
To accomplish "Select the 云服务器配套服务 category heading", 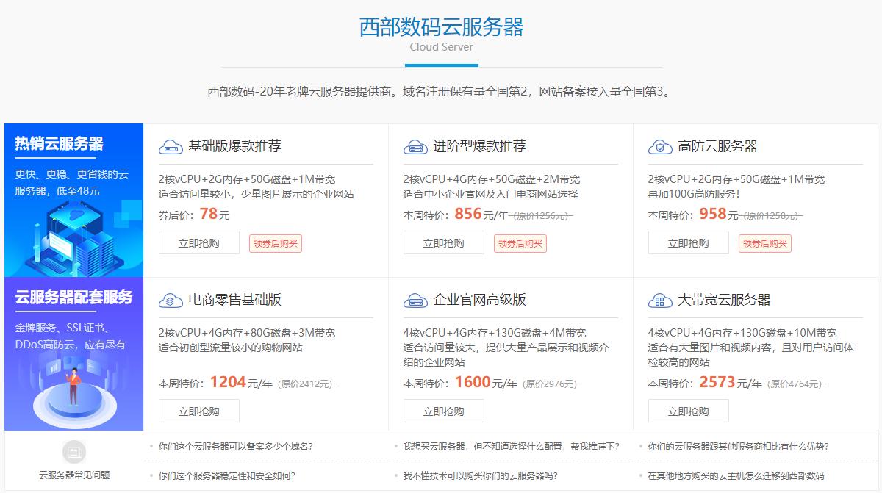I will click(x=74, y=298).
